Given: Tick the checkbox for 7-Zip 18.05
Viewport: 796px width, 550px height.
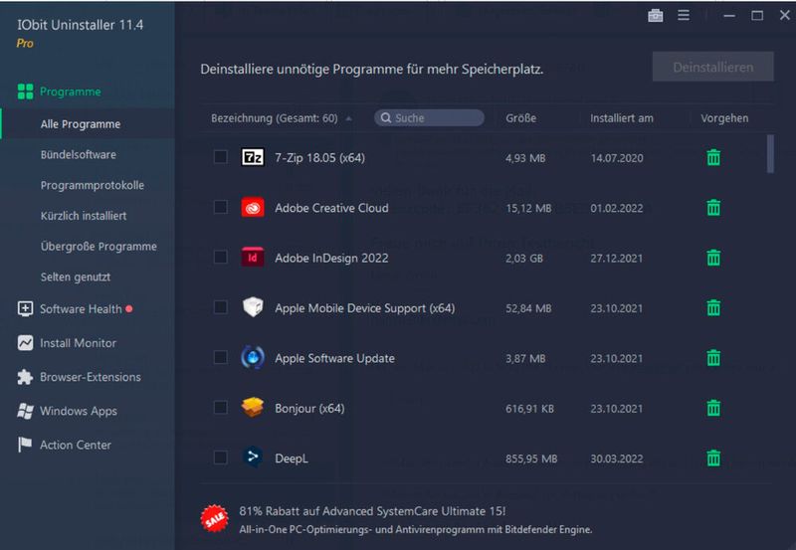Looking at the screenshot, I should [220, 157].
